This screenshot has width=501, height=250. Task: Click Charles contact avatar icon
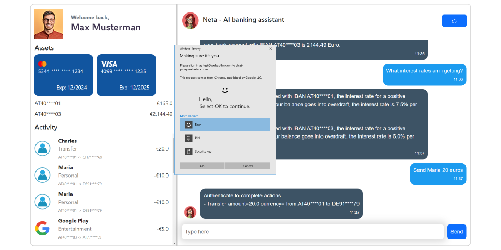[42, 148]
